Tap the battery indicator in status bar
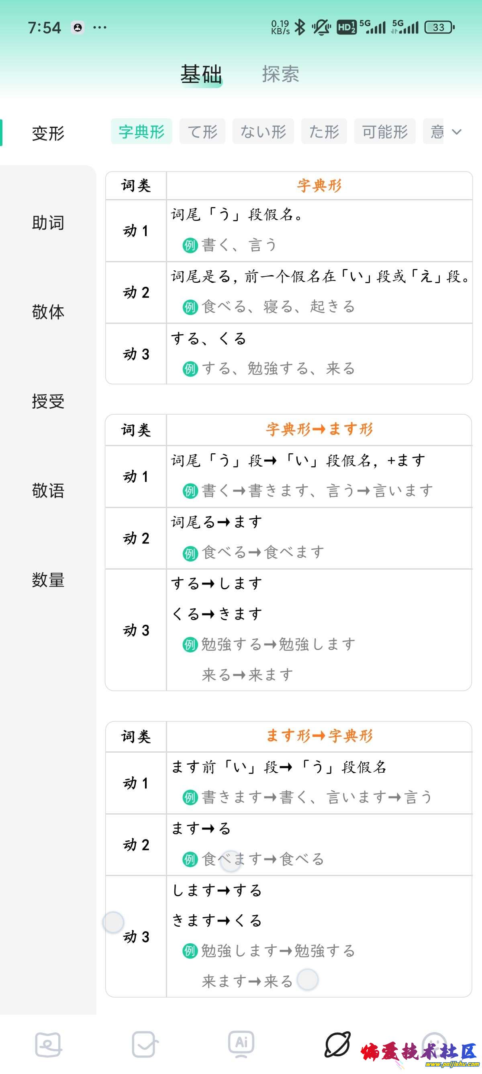This screenshot has width=482, height=1074. click(x=439, y=27)
